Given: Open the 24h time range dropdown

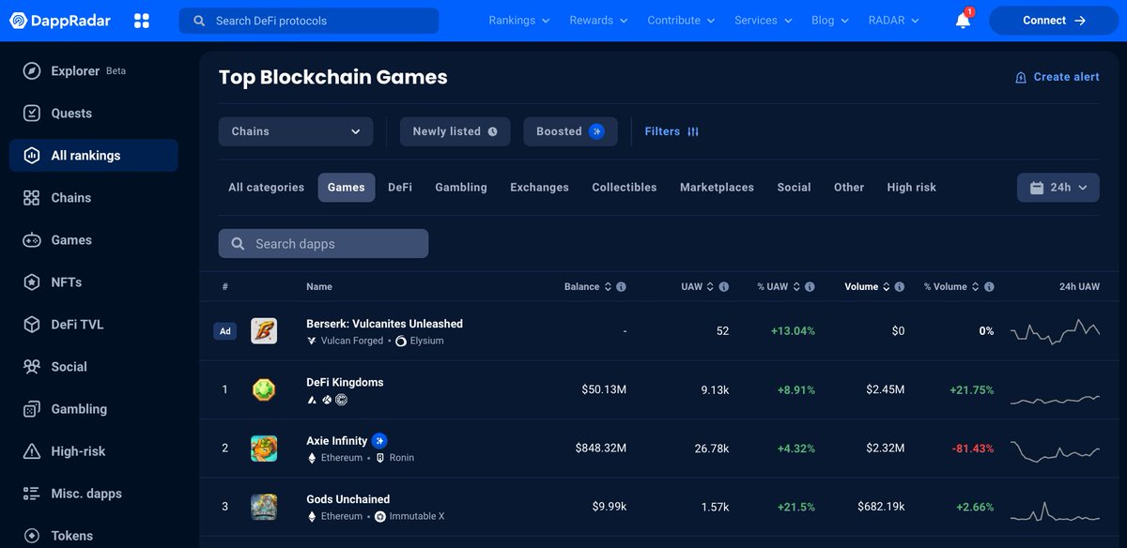Looking at the screenshot, I should pos(1058,188).
